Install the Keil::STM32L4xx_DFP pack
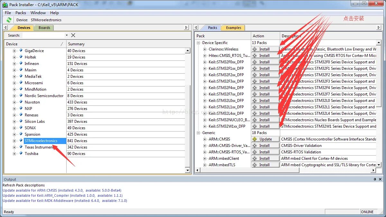This screenshot has width=386, height=217. point(265,113)
